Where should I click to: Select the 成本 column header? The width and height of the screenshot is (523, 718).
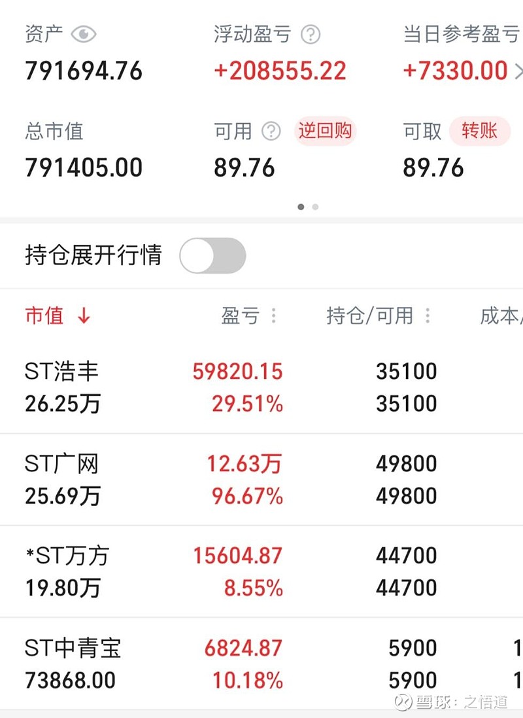(501, 315)
